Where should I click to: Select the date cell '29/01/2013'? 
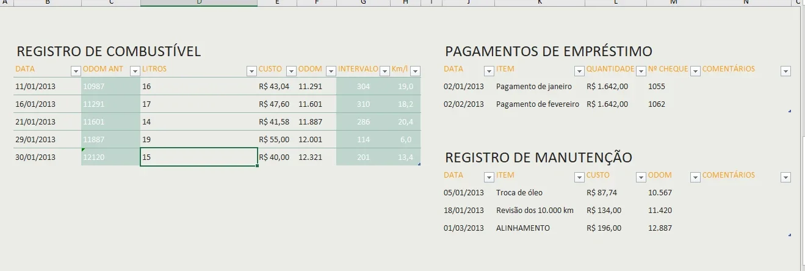(35, 140)
